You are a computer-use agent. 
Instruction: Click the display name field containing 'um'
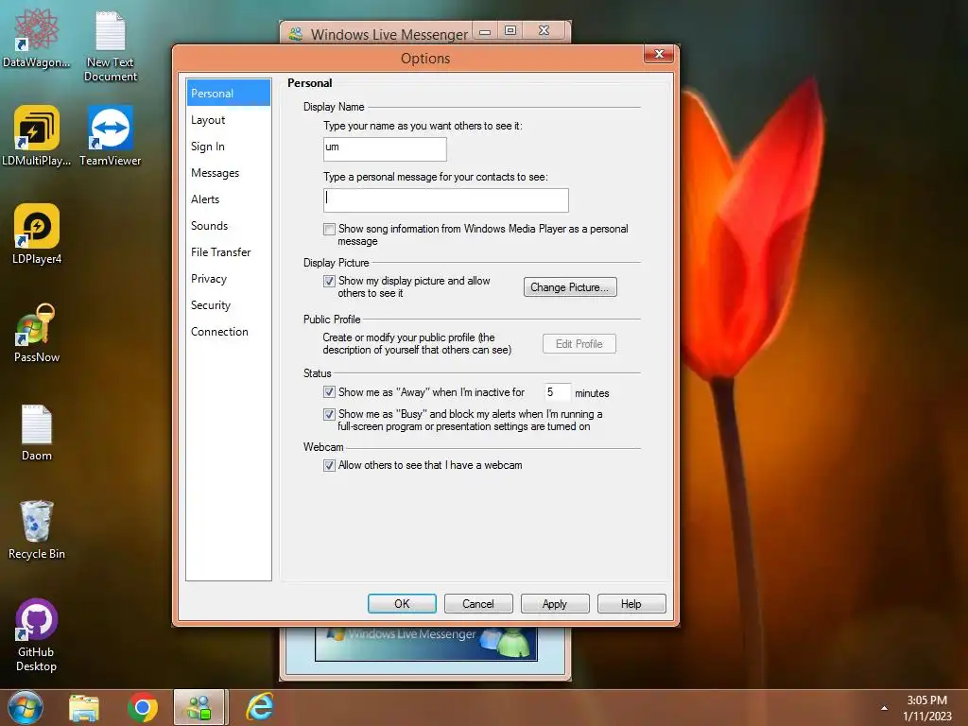click(385, 148)
